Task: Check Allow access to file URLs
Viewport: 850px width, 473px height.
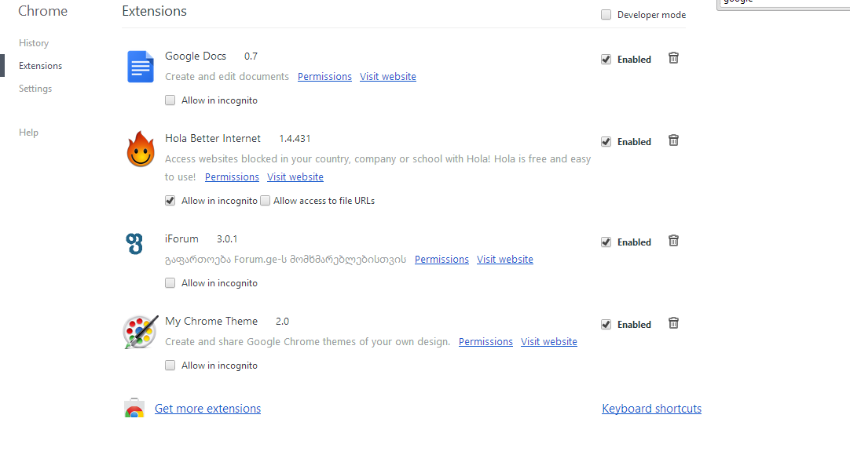Action: [x=266, y=201]
